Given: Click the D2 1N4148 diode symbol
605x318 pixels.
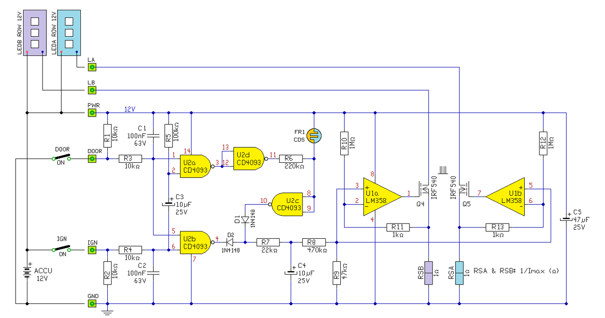Looking at the screenshot, I should click(x=230, y=242).
